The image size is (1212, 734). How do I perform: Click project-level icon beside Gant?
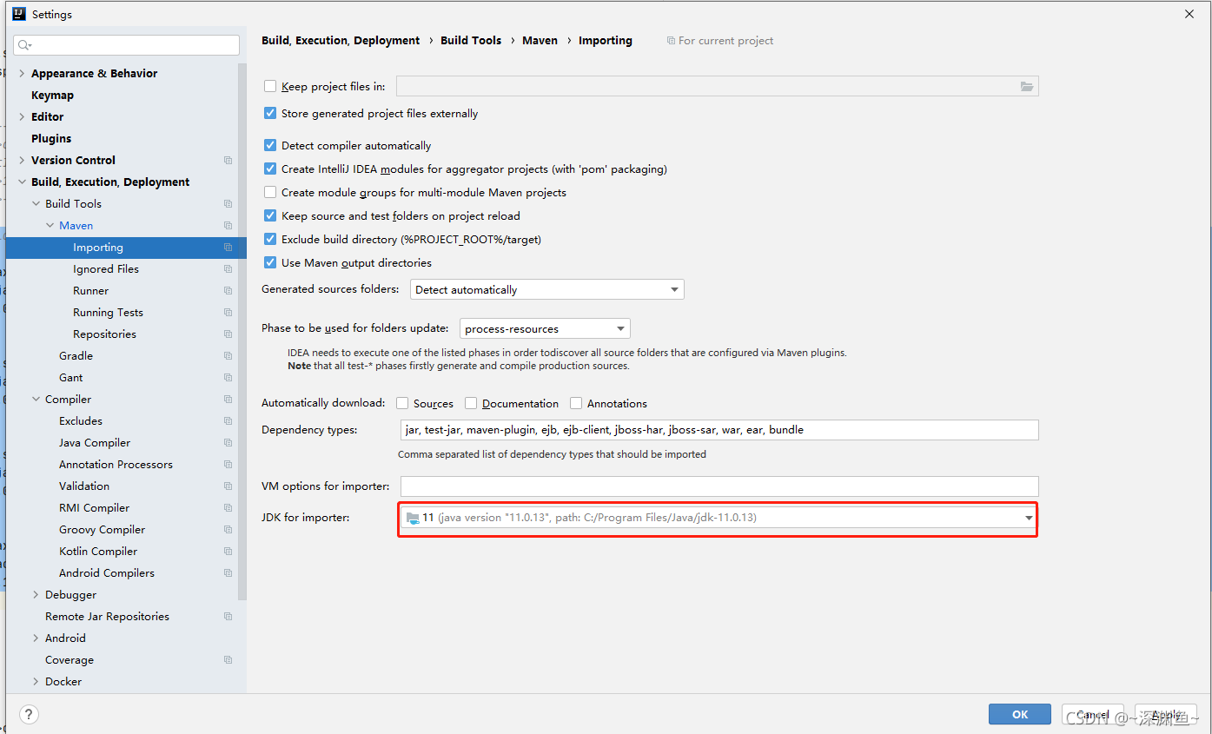pos(228,377)
